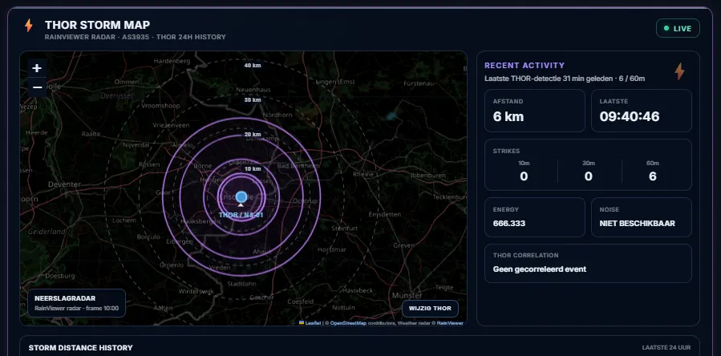Click the 20 km ring label

(253, 135)
